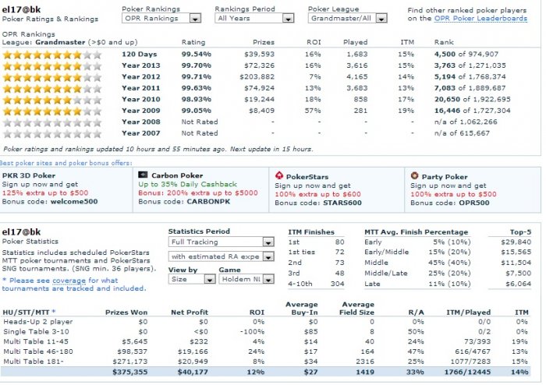The image size is (546, 385).
Task: Click Best poker sites and bonus offers link
Action: click(66, 163)
